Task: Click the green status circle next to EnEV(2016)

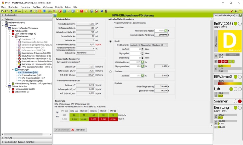Action: pos(236,24)
